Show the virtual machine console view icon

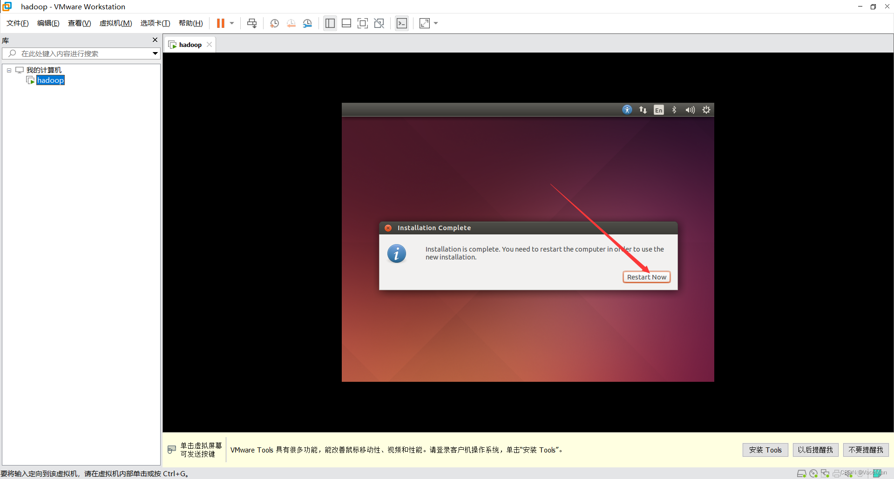401,23
